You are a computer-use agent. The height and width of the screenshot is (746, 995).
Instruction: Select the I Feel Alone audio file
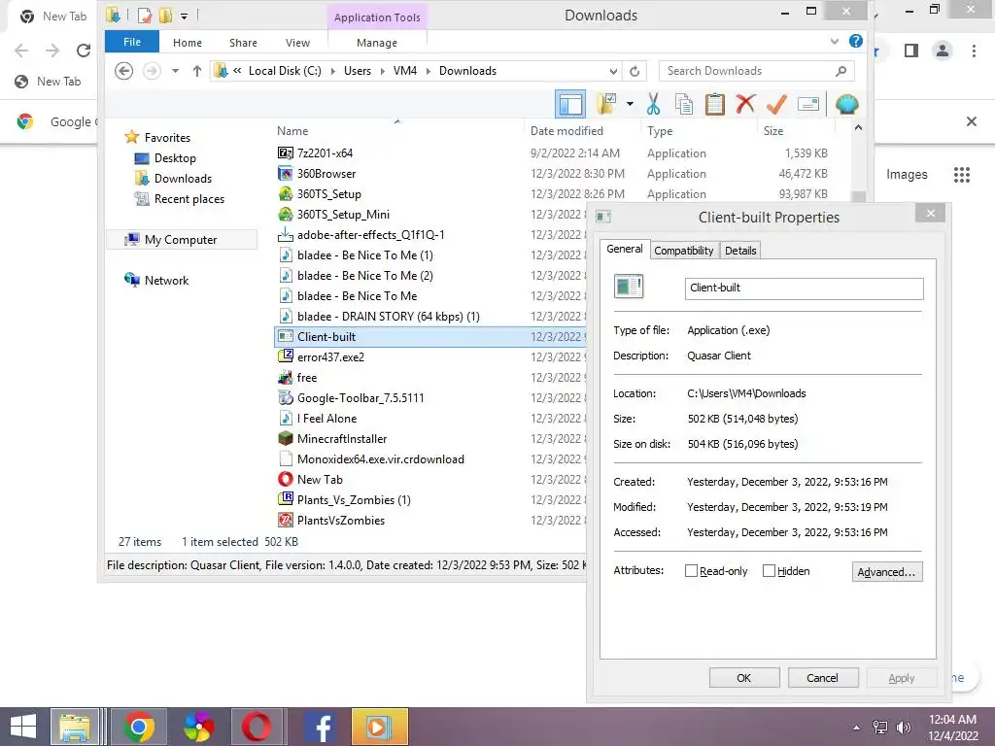[326, 419]
